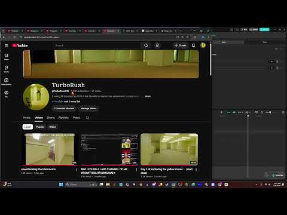Open the YouTube hamburger guide menu

(6, 45)
